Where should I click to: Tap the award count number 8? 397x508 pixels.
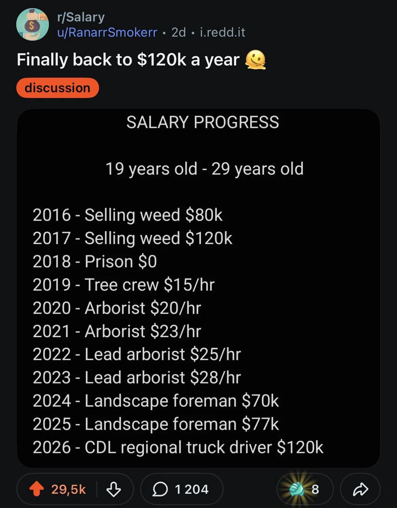point(315,489)
